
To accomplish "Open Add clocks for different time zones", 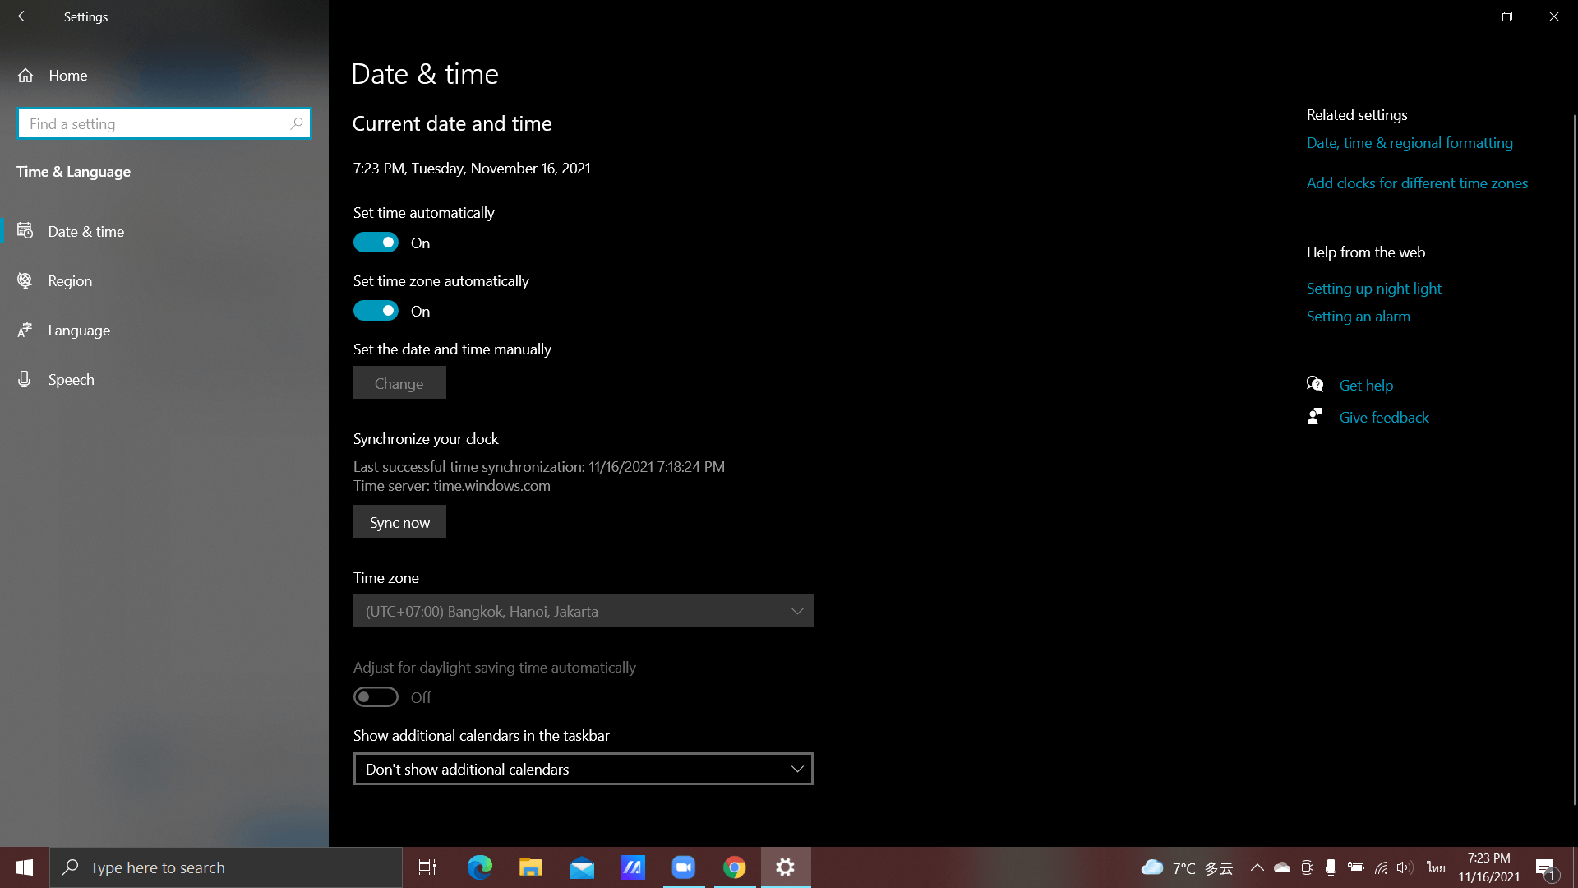I will [1417, 183].
